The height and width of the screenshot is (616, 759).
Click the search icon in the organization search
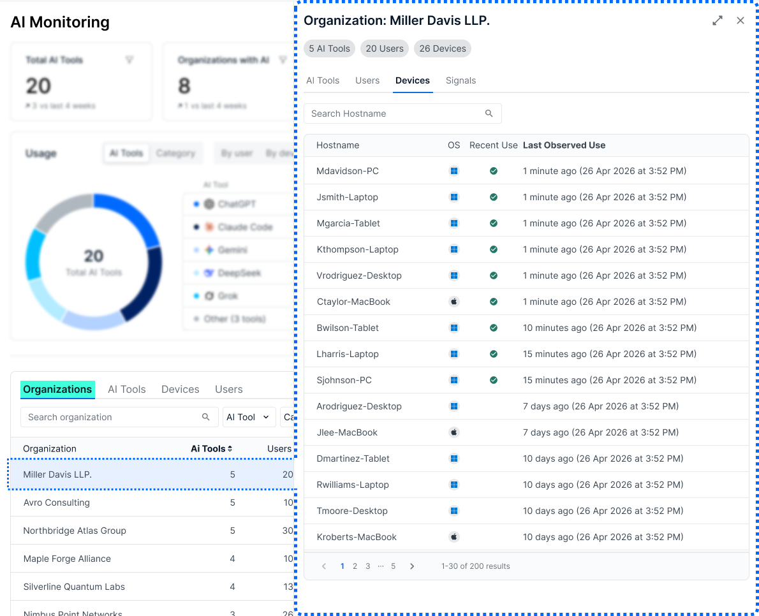pos(206,416)
